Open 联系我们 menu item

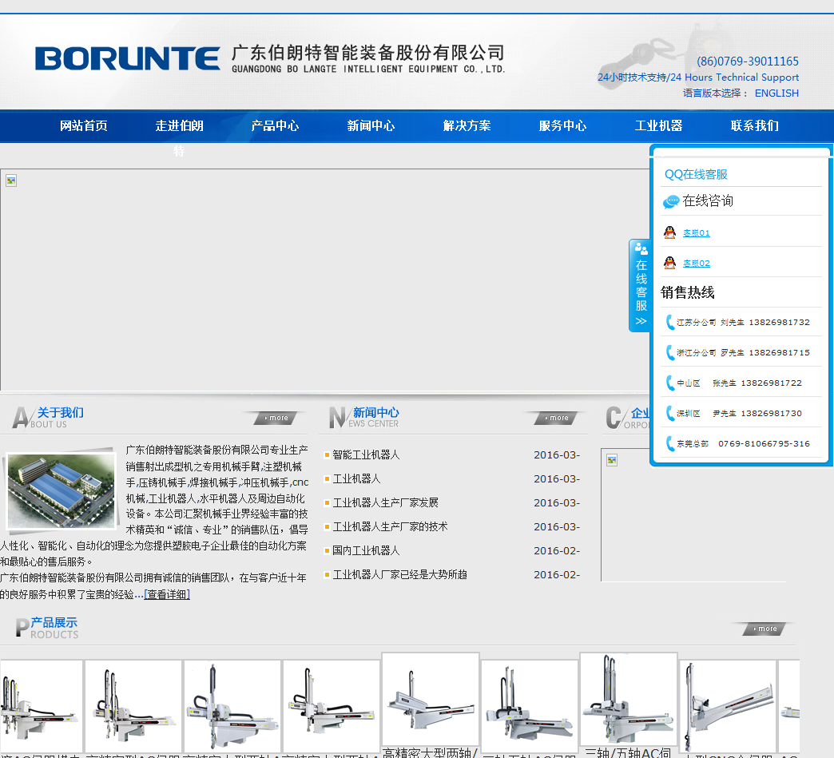pos(755,125)
